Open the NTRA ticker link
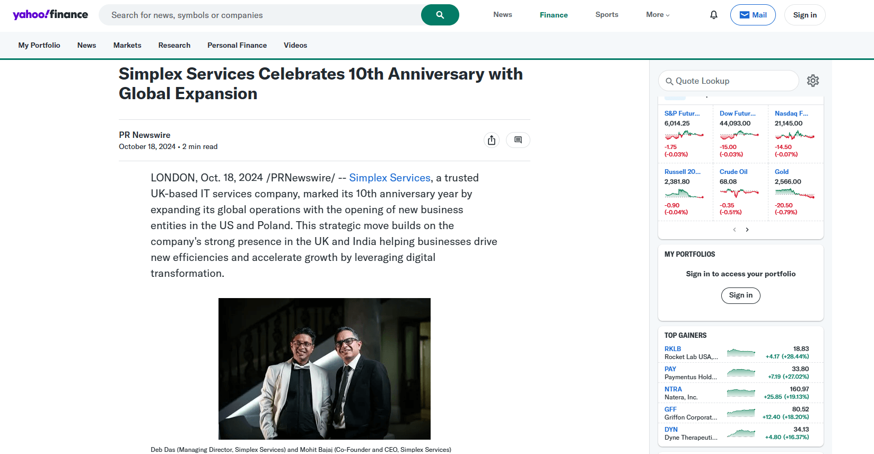874x454 pixels. tap(673, 389)
